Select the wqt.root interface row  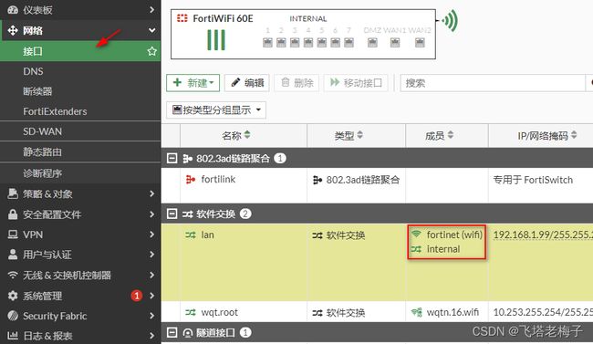(x=377, y=312)
